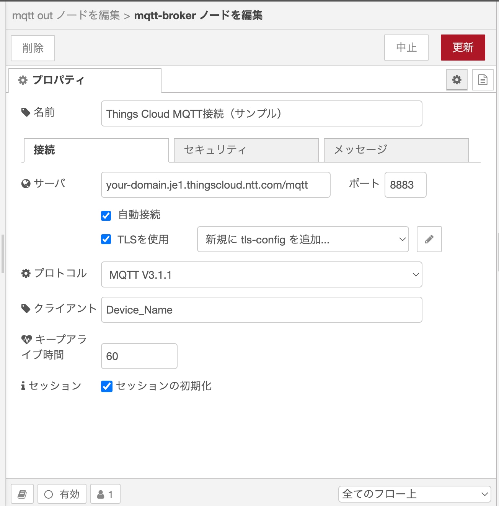The width and height of the screenshot is (499, 506).
Task: Go back via 'mqtt out ノードを編集' breadcrumb
Action: tap(66, 15)
